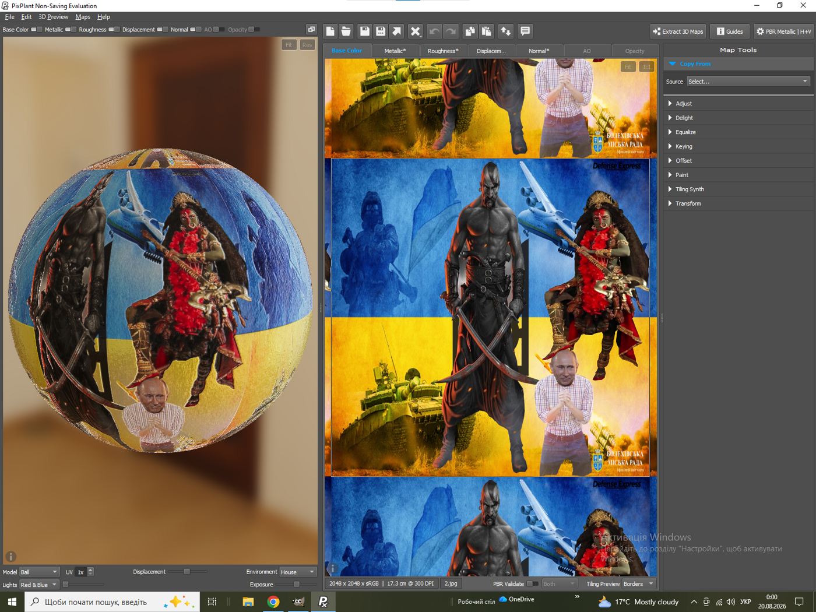The image size is (816, 612).
Task: Click the X delete icon in the toolbar
Action: [x=416, y=31]
